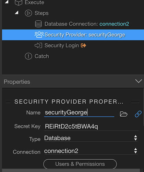The height and width of the screenshot is (172, 144).
Task: Click the Security Login arrow icon
Action: 38,45
